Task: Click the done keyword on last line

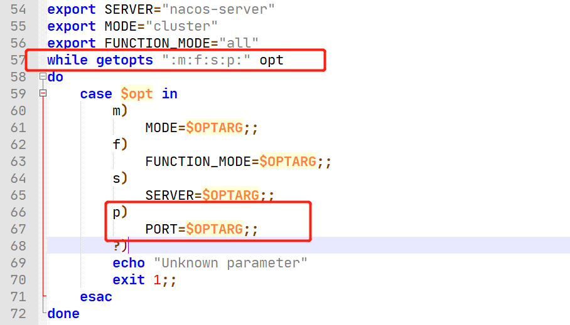Action: click(x=63, y=313)
